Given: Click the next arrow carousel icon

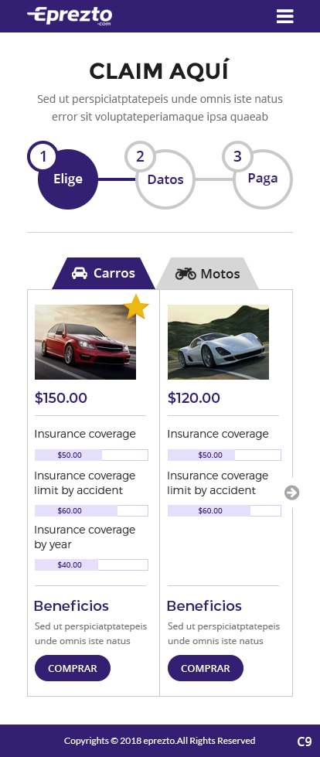Looking at the screenshot, I should pyautogui.click(x=292, y=493).
